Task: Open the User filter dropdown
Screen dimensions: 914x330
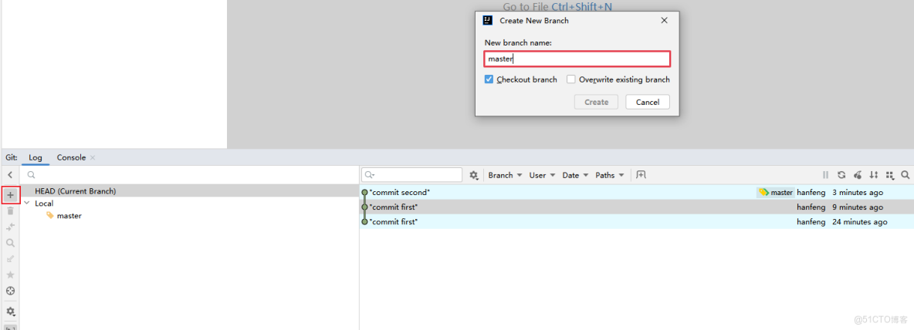Action: [x=541, y=174]
